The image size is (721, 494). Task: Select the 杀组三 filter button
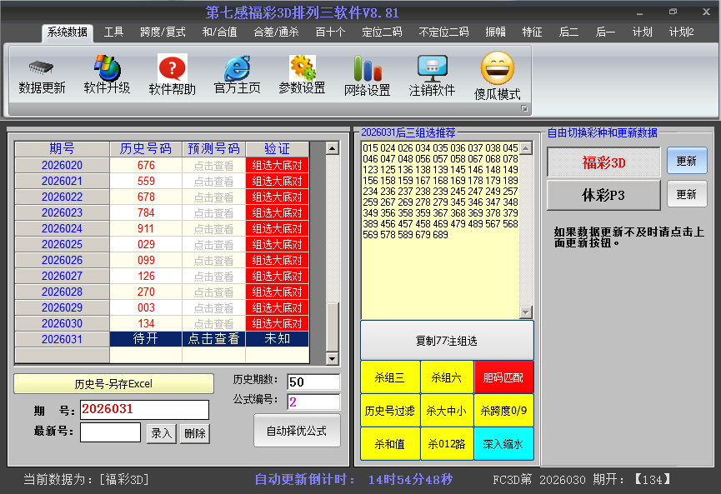(x=390, y=377)
